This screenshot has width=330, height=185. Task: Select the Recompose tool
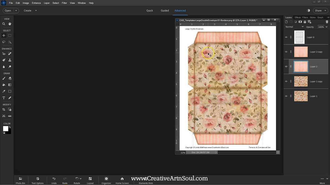pyautogui.click(x=10, y=109)
